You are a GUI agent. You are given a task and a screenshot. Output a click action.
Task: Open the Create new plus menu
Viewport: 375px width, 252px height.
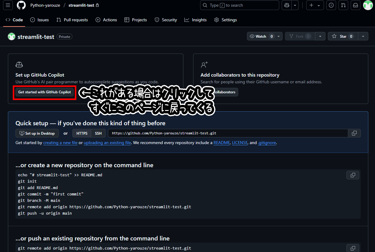coord(315,5)
